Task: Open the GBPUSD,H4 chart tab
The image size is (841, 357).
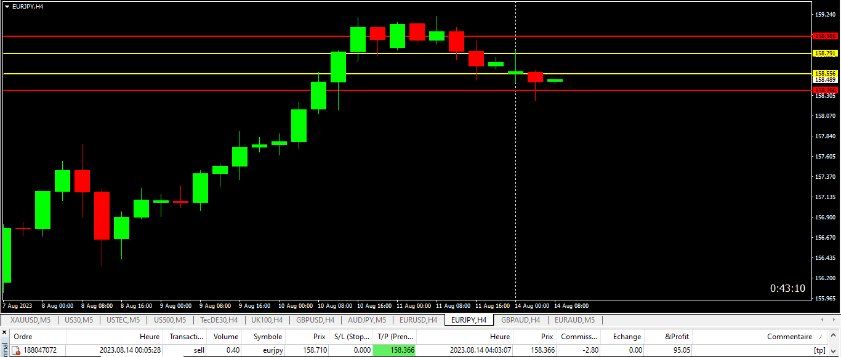Action: click(315, 320)
